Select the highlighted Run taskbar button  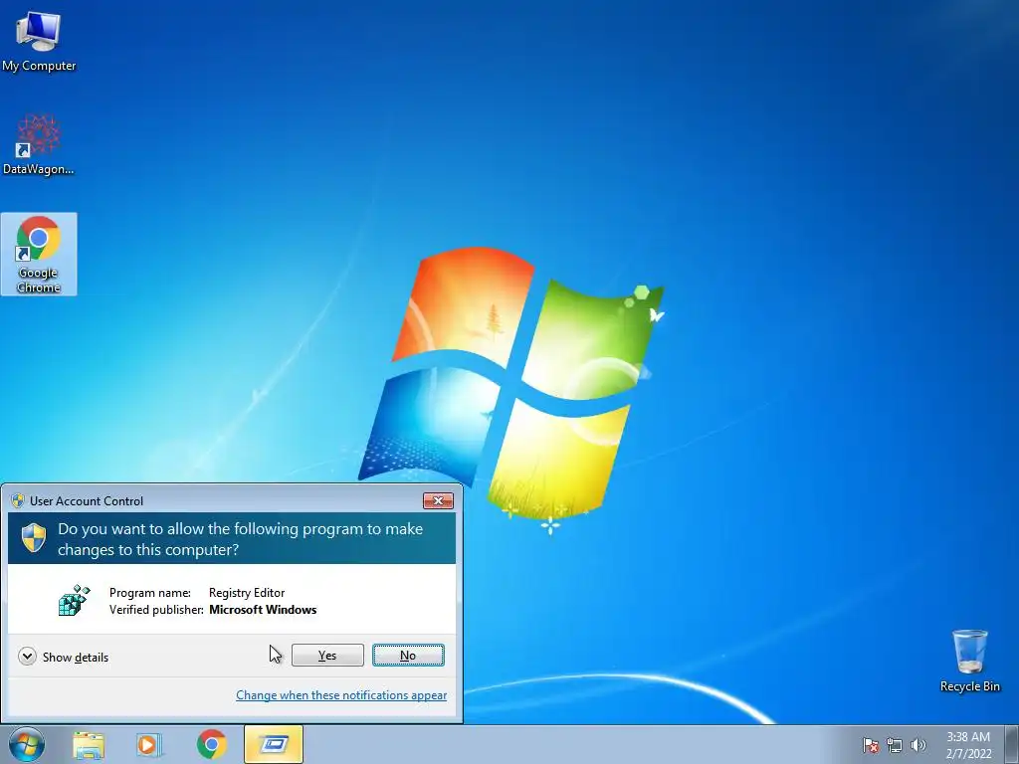pos(274,744)
